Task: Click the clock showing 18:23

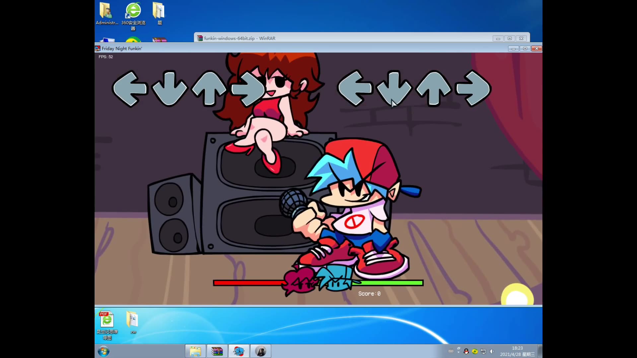Action: tap(517, 348)
